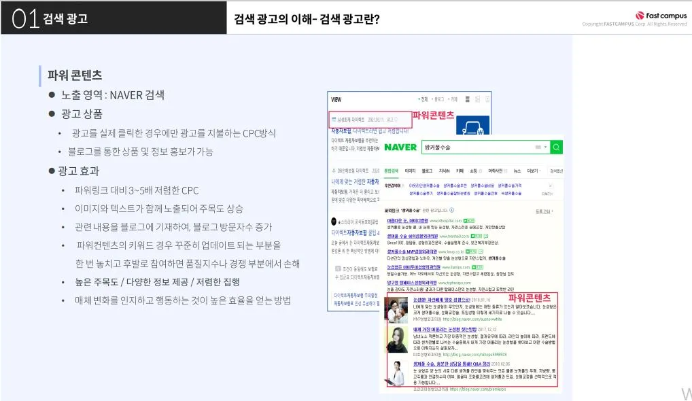Image resolution: width=692 pixels, height=401 pixels.
Task: Click the 파워 콘텐츠 heading text
Action: 75,75
